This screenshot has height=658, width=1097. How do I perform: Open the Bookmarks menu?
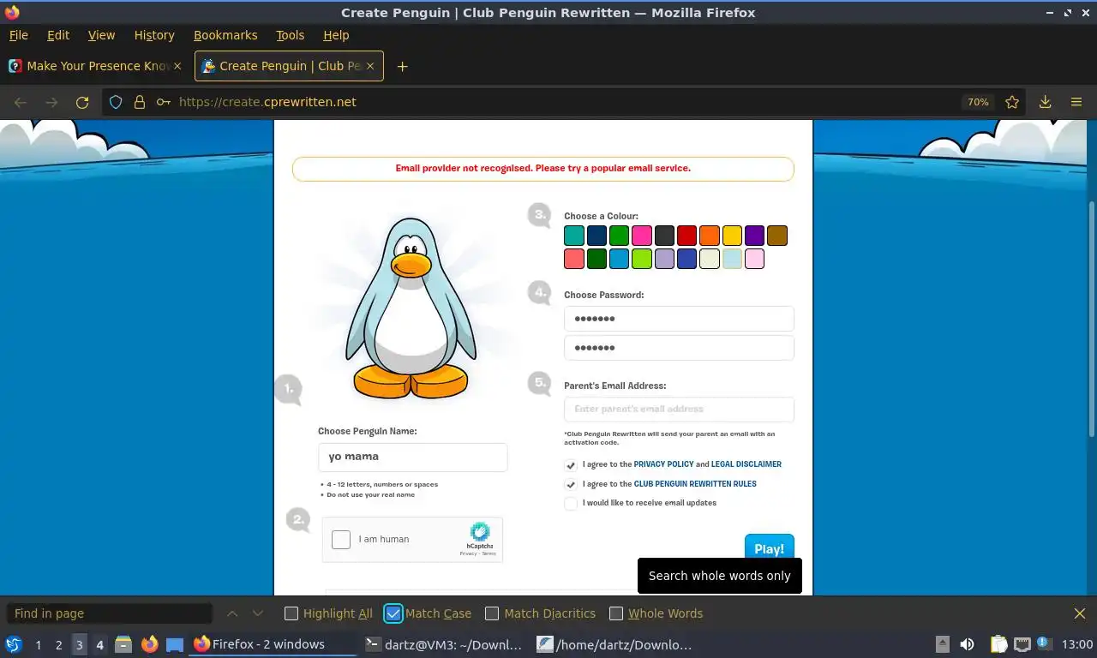pos(225,35)
